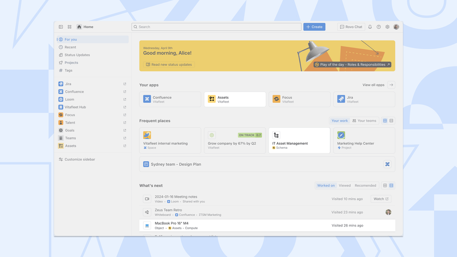Screen dimensions: 457x257
Task: Open notifications bell
Action: click(370, 27)
